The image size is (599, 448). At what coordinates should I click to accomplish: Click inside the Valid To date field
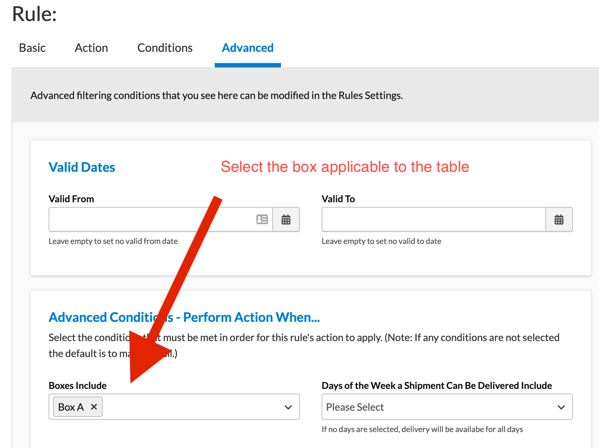tap(417, 219)
